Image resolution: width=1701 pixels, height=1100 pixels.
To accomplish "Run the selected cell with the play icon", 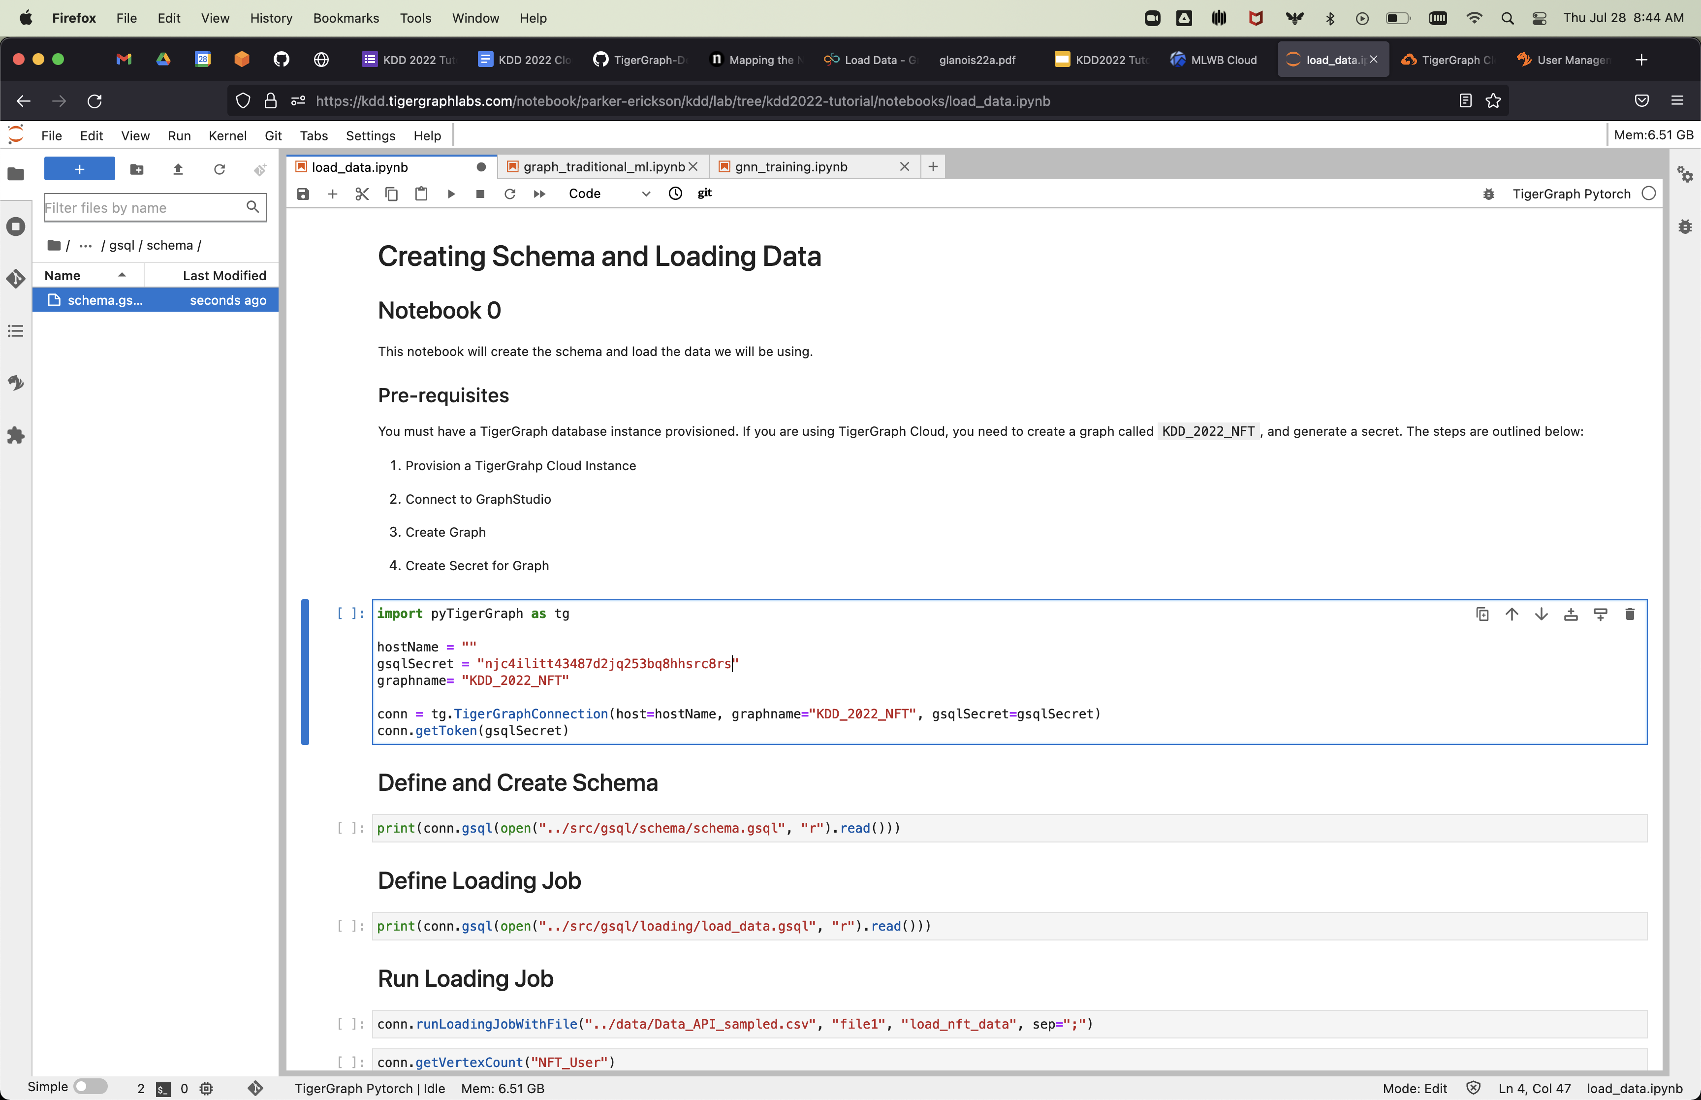I will pyautogui.click(x=451, y=194).
